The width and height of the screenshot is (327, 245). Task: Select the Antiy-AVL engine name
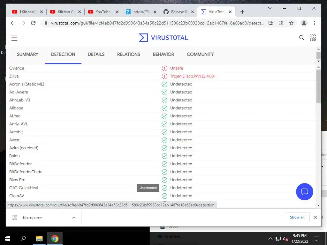tap(19, 124)
